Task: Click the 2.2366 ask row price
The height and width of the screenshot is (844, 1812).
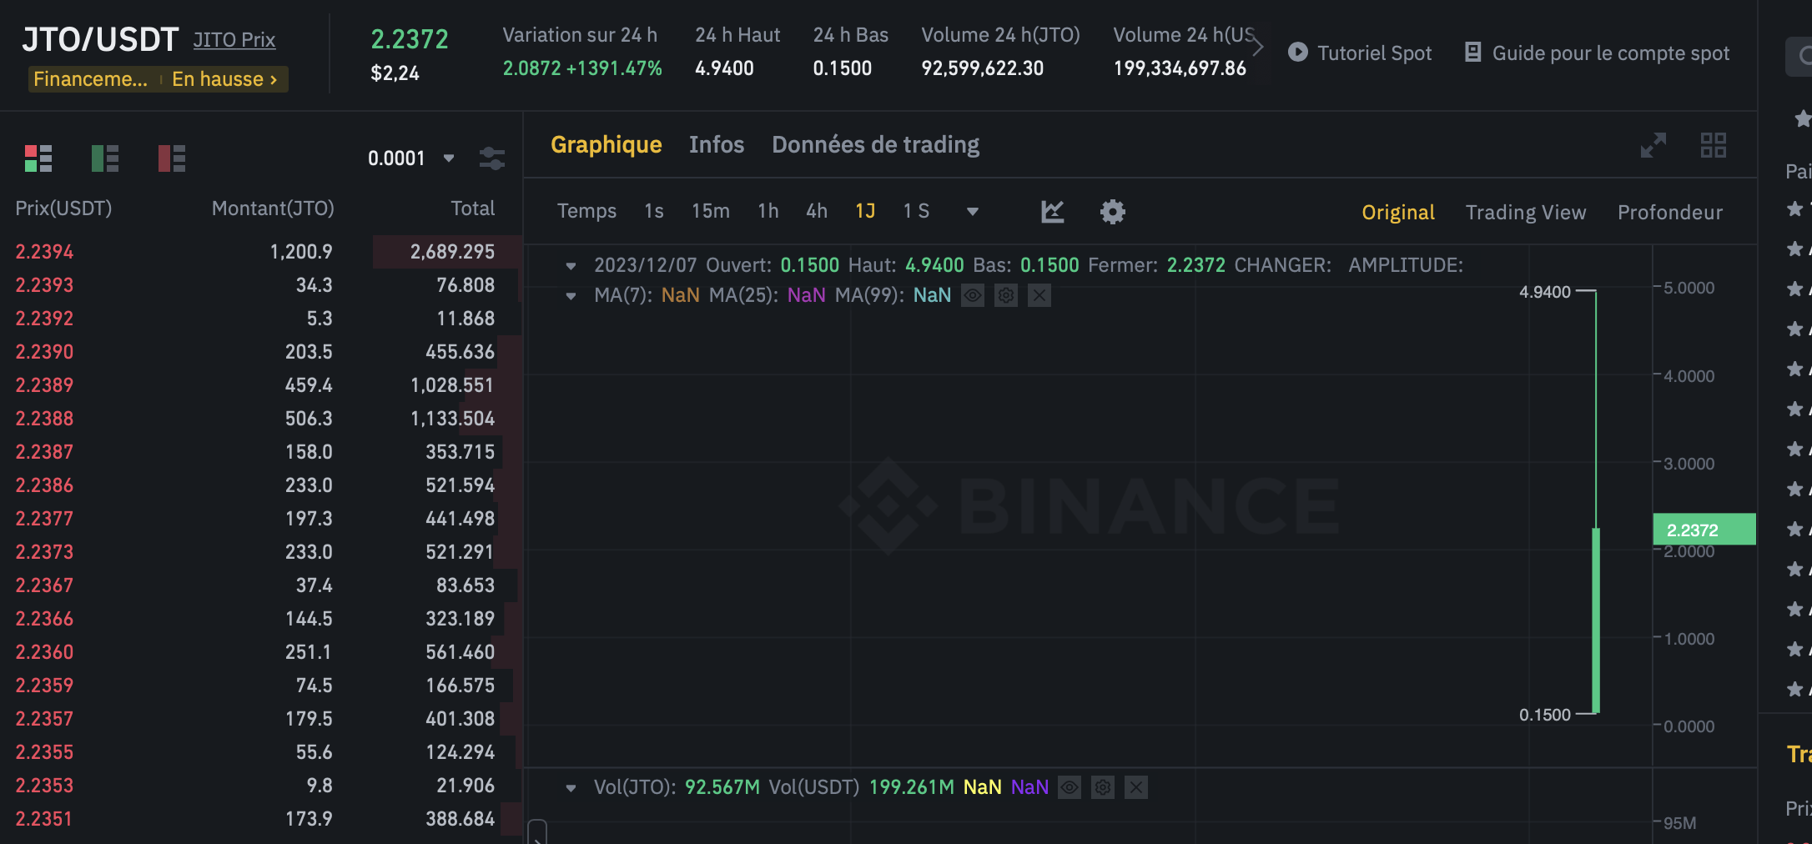Action: [x=44, y=619]
